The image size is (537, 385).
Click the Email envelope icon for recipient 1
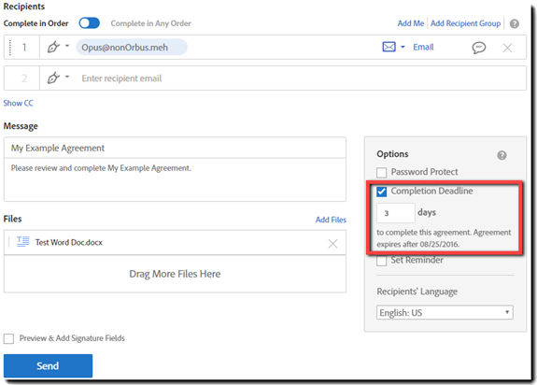(x=389, y=47)
